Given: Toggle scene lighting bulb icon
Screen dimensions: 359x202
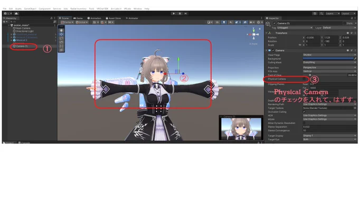Looking at the screenshot, I should 224,22.
